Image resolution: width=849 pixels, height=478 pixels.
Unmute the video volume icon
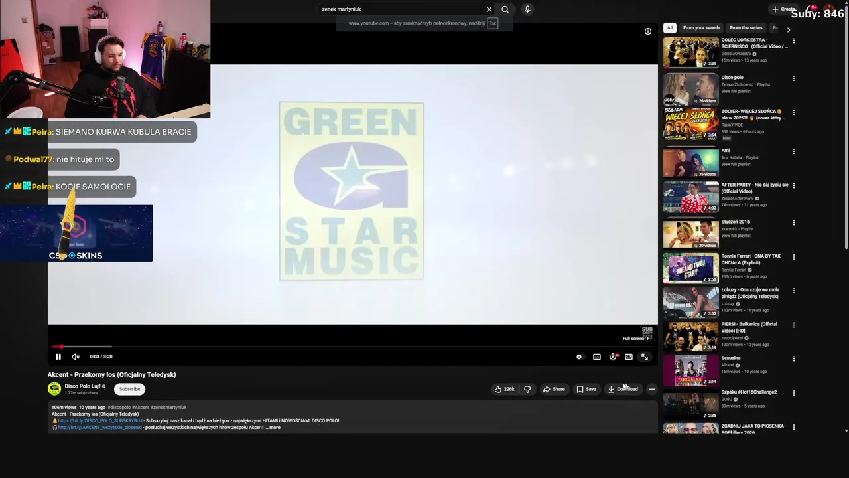(x=76, y=357)
